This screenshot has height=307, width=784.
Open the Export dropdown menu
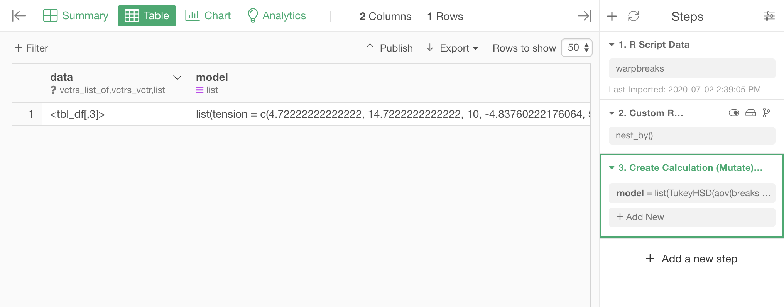pyautogui.click(x=452, y=48)
